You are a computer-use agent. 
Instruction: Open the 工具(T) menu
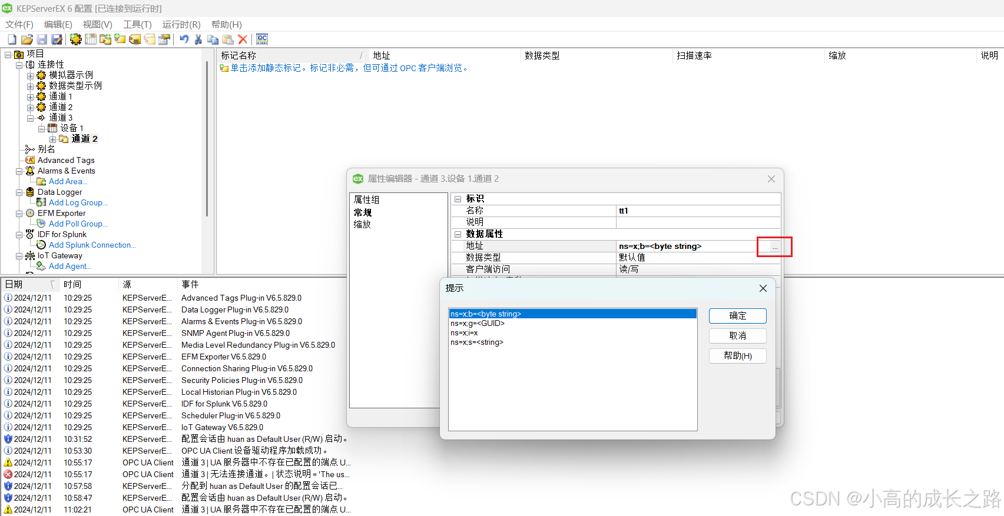click(x=137, y=24)
